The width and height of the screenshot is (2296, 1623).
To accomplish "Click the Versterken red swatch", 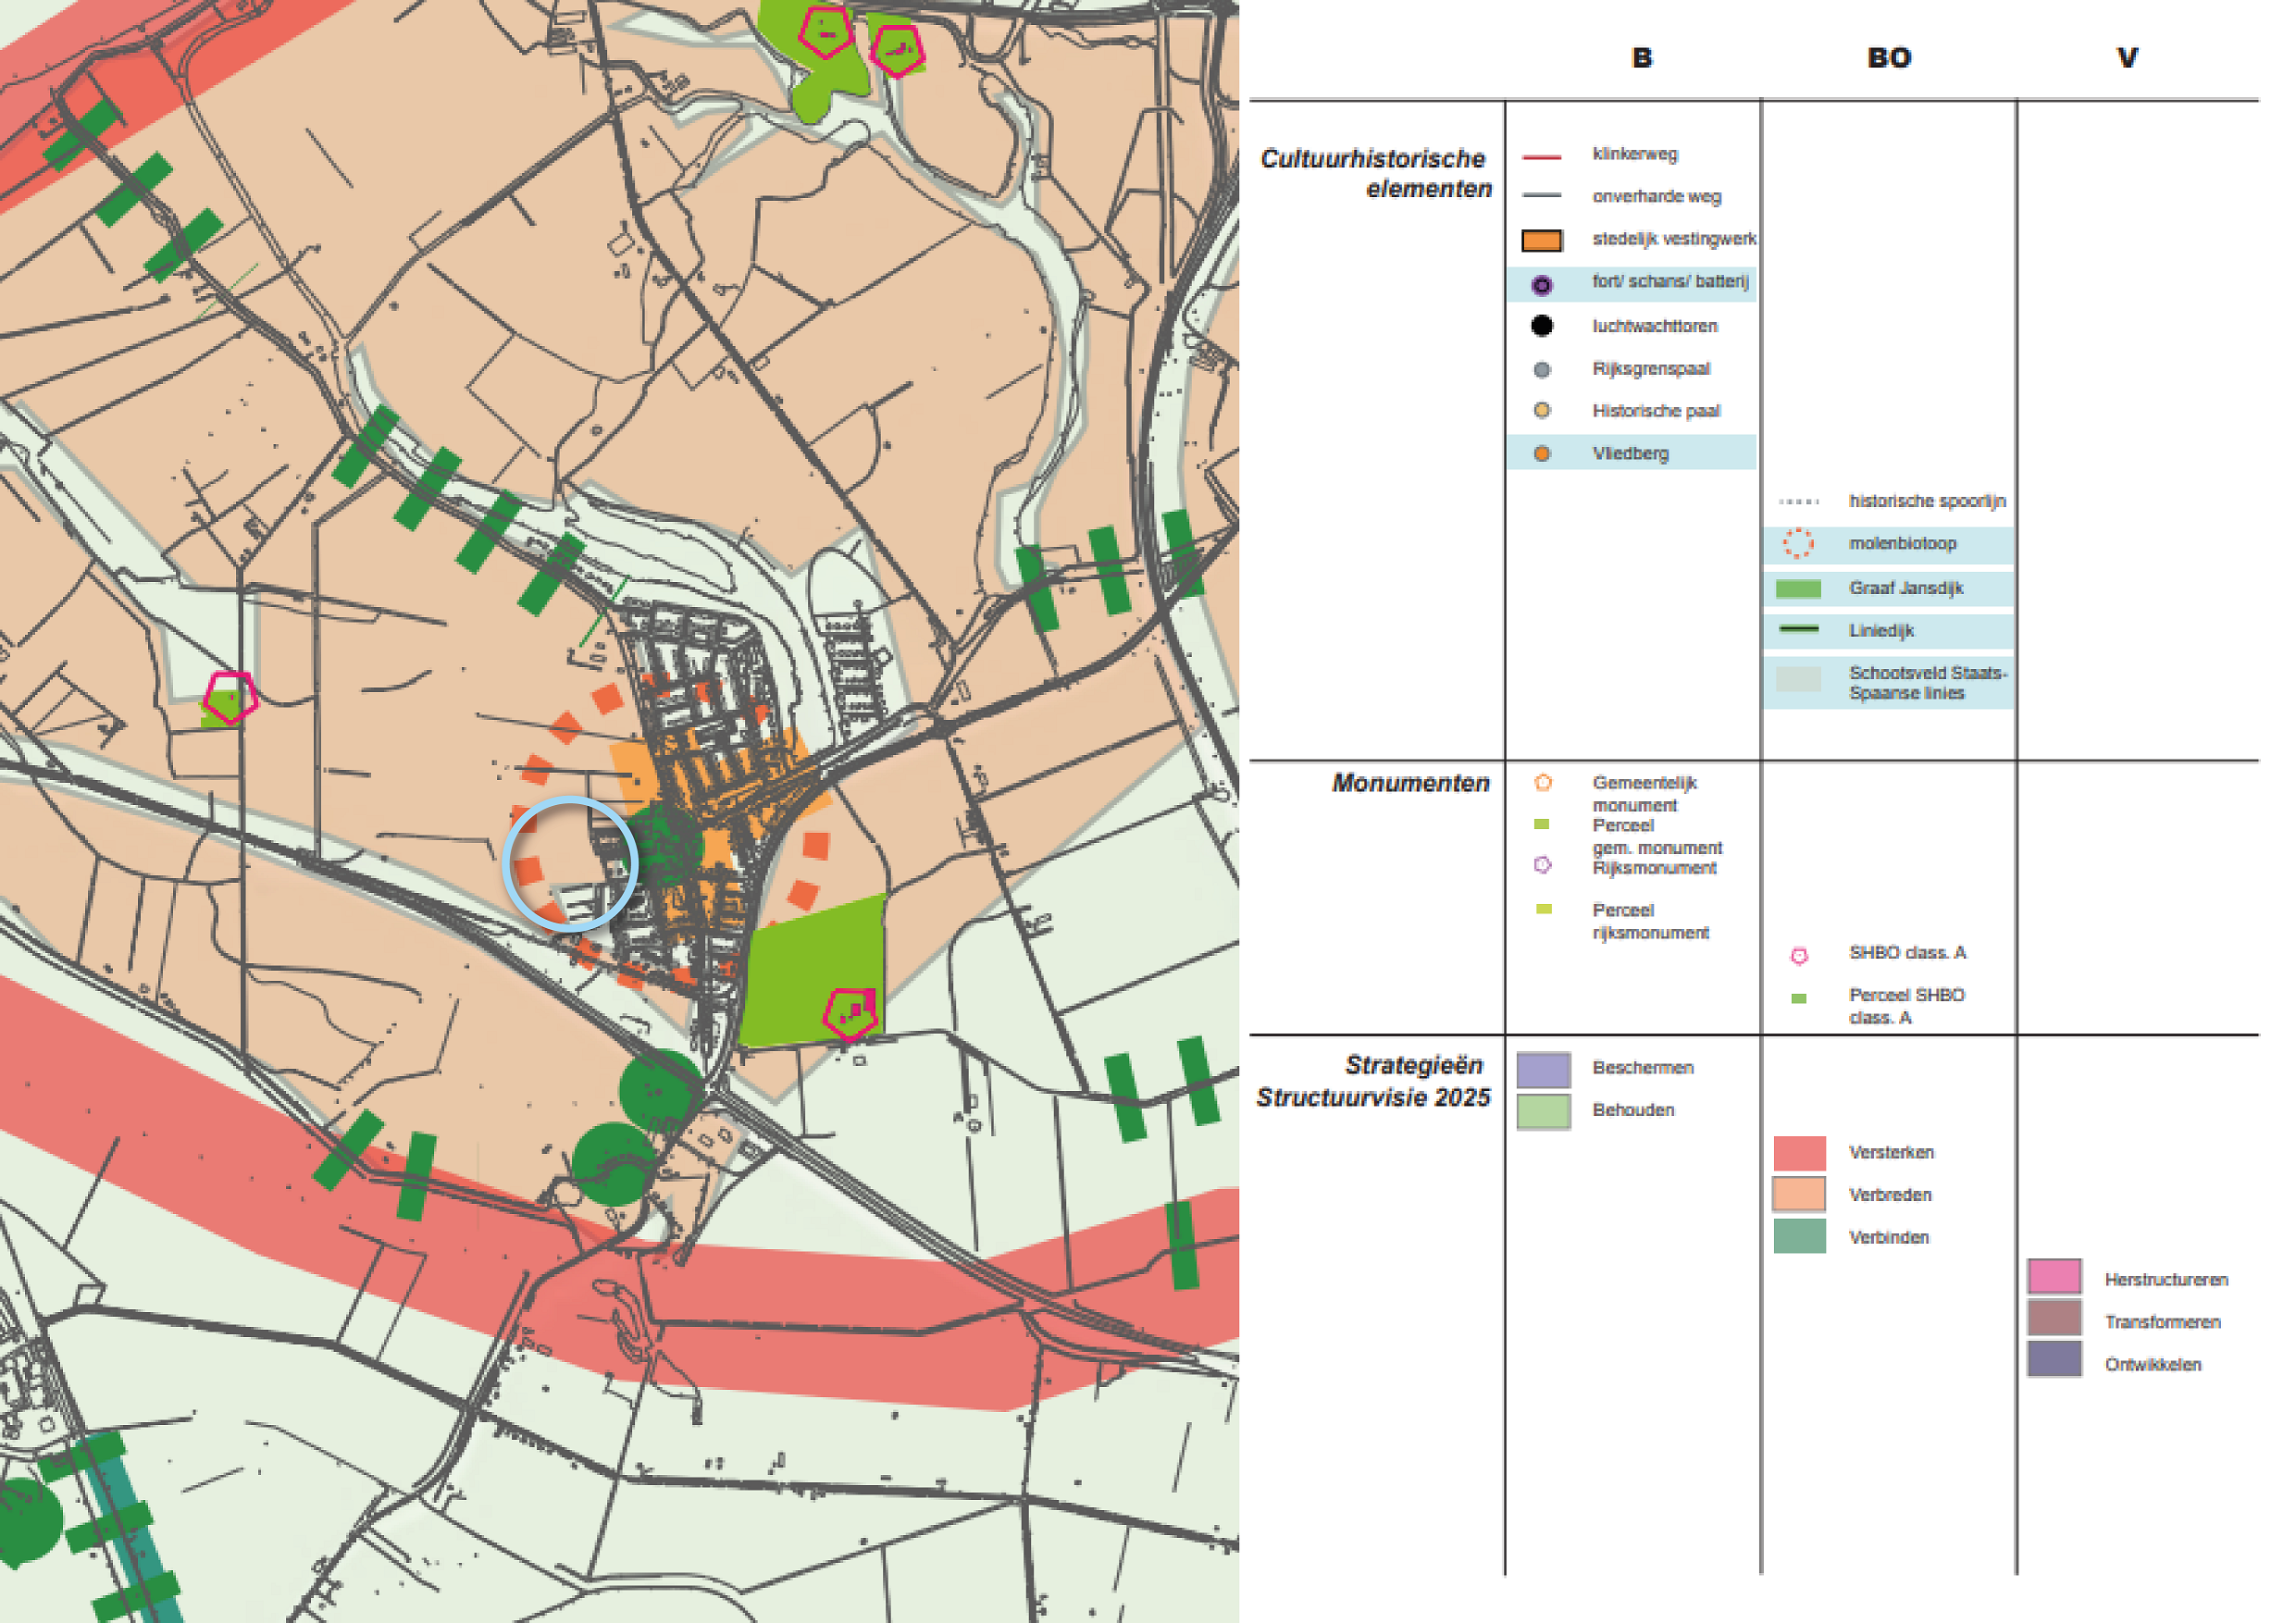I will (1799, 1154).
